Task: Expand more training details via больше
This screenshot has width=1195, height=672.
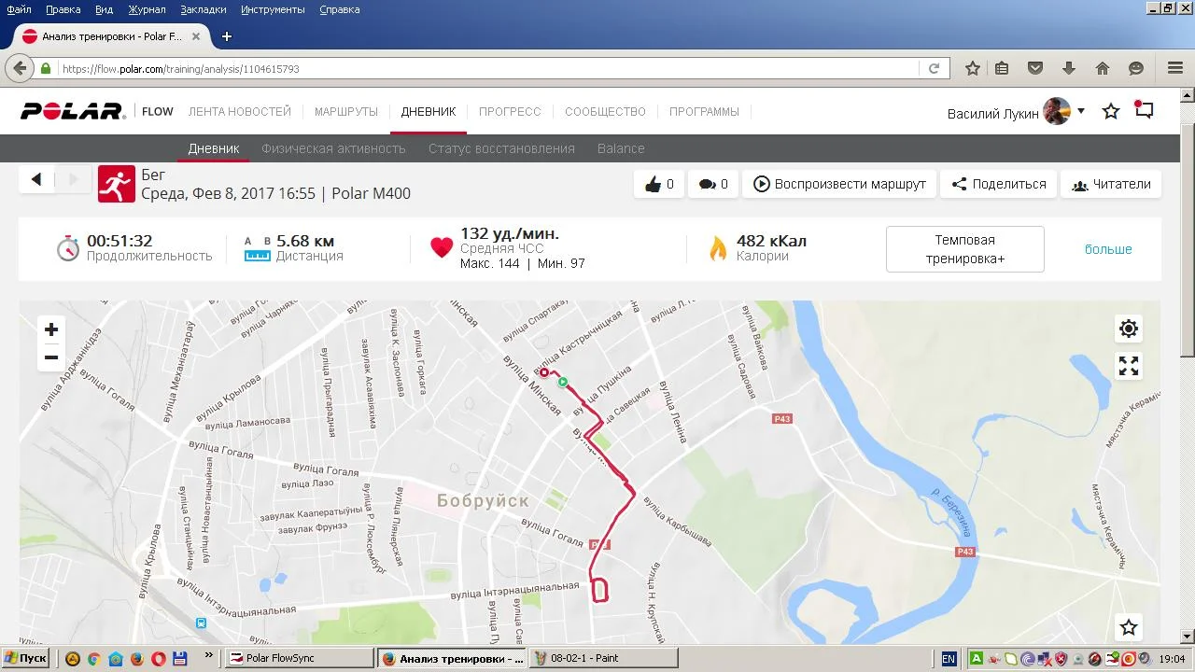Action: (1108, 249)
